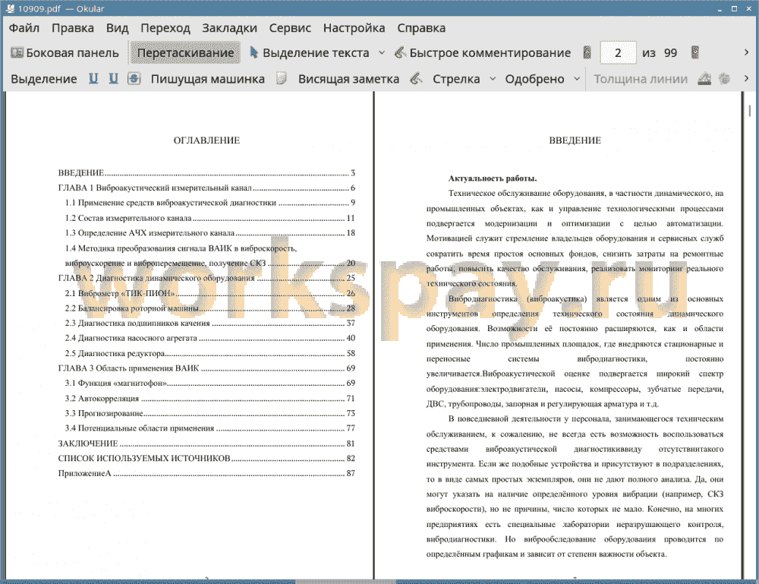The image size is (759, 584).
Task: Click the color picker icon after Толщина линии
Action: (704, 78)
